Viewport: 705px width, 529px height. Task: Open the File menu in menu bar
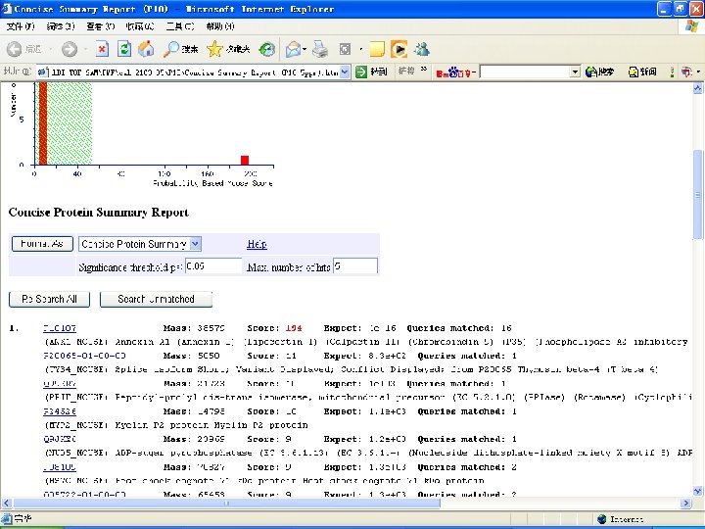[20, 26]
